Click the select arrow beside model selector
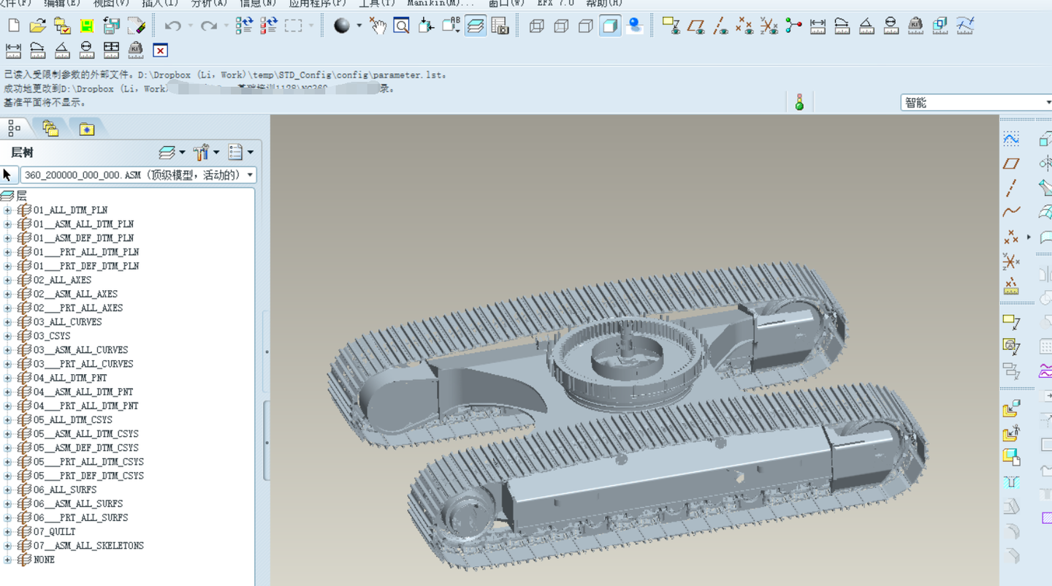 (x=7, y=175)
